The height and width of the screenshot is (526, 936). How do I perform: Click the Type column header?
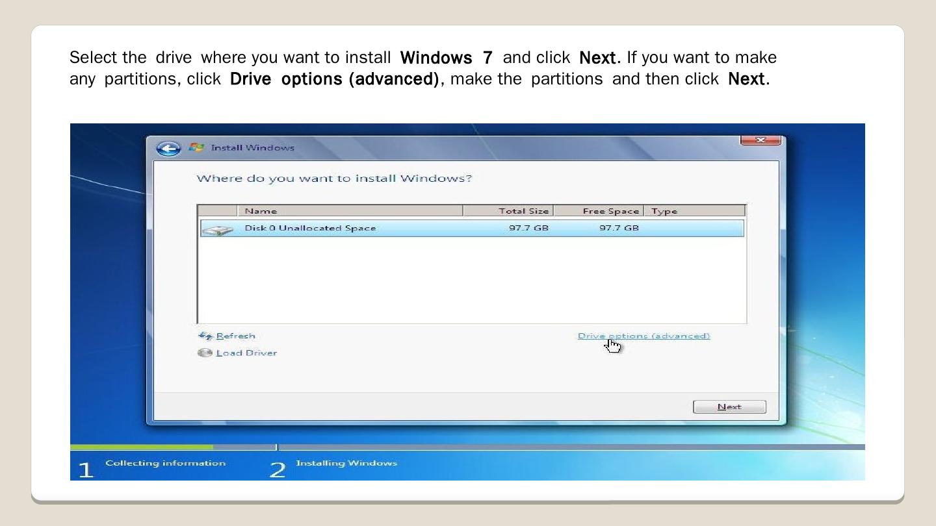pos(694,211)
